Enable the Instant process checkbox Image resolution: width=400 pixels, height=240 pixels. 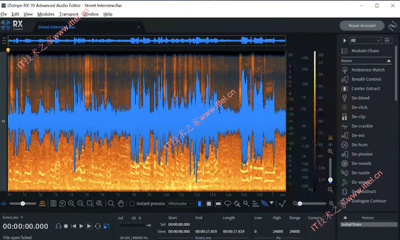(x=132, y=204)
